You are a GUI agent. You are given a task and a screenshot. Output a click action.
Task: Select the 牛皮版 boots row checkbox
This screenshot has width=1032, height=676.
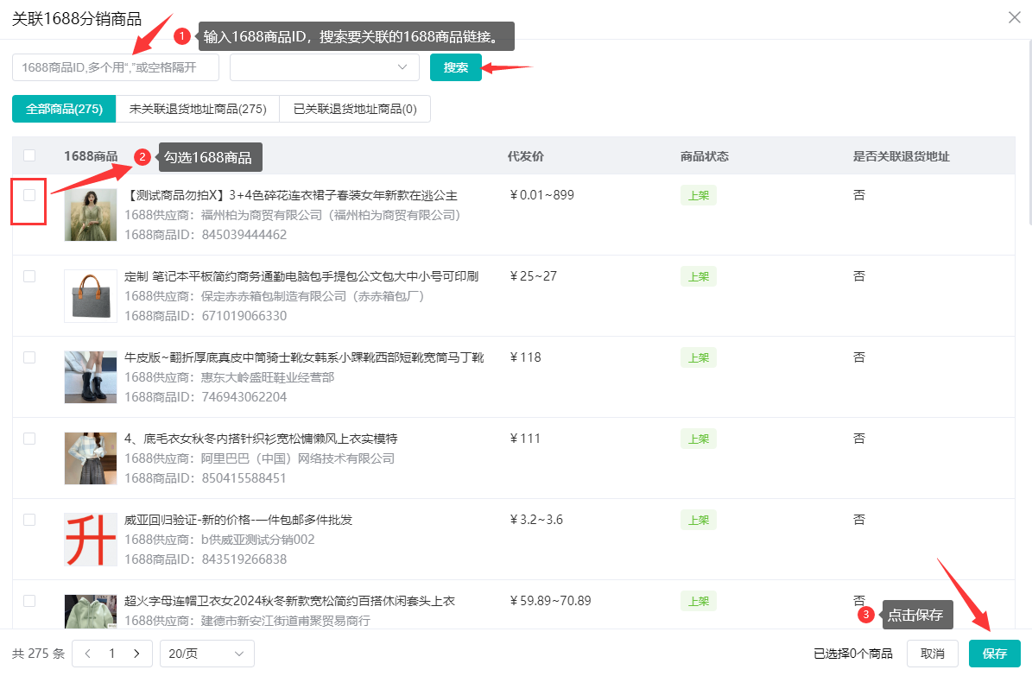[x=29, y=357]
